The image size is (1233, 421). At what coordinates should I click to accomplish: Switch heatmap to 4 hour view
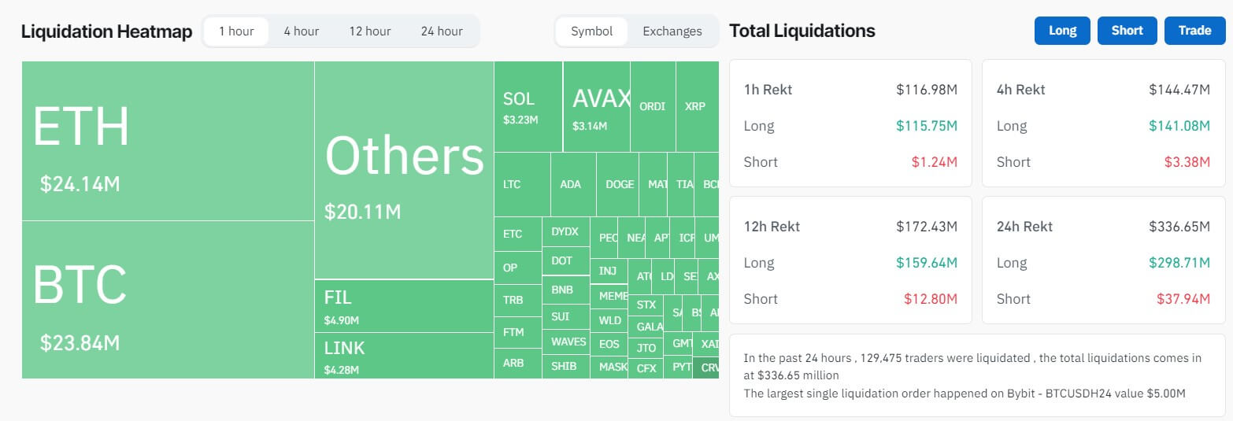(x=302, y=31)
